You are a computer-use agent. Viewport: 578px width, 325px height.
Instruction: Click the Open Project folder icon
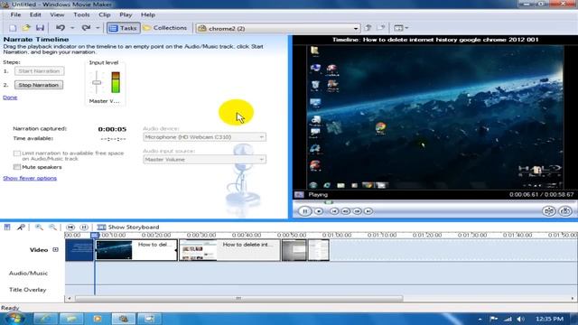click(x=26, y=28)
